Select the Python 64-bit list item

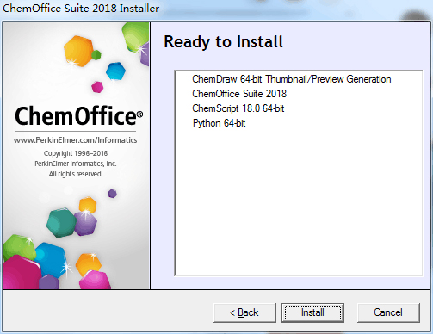coord(219,123)
